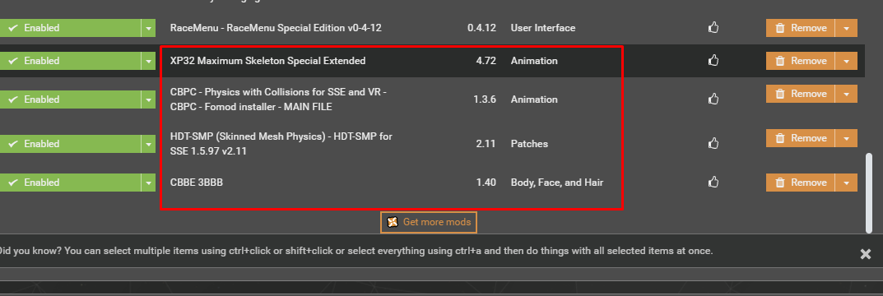The width and height of the screenshot is (883, 296).
Task: Remove the RaceMenu Special Edition mod
Action: pyautogui.click(x=800, y=28)
